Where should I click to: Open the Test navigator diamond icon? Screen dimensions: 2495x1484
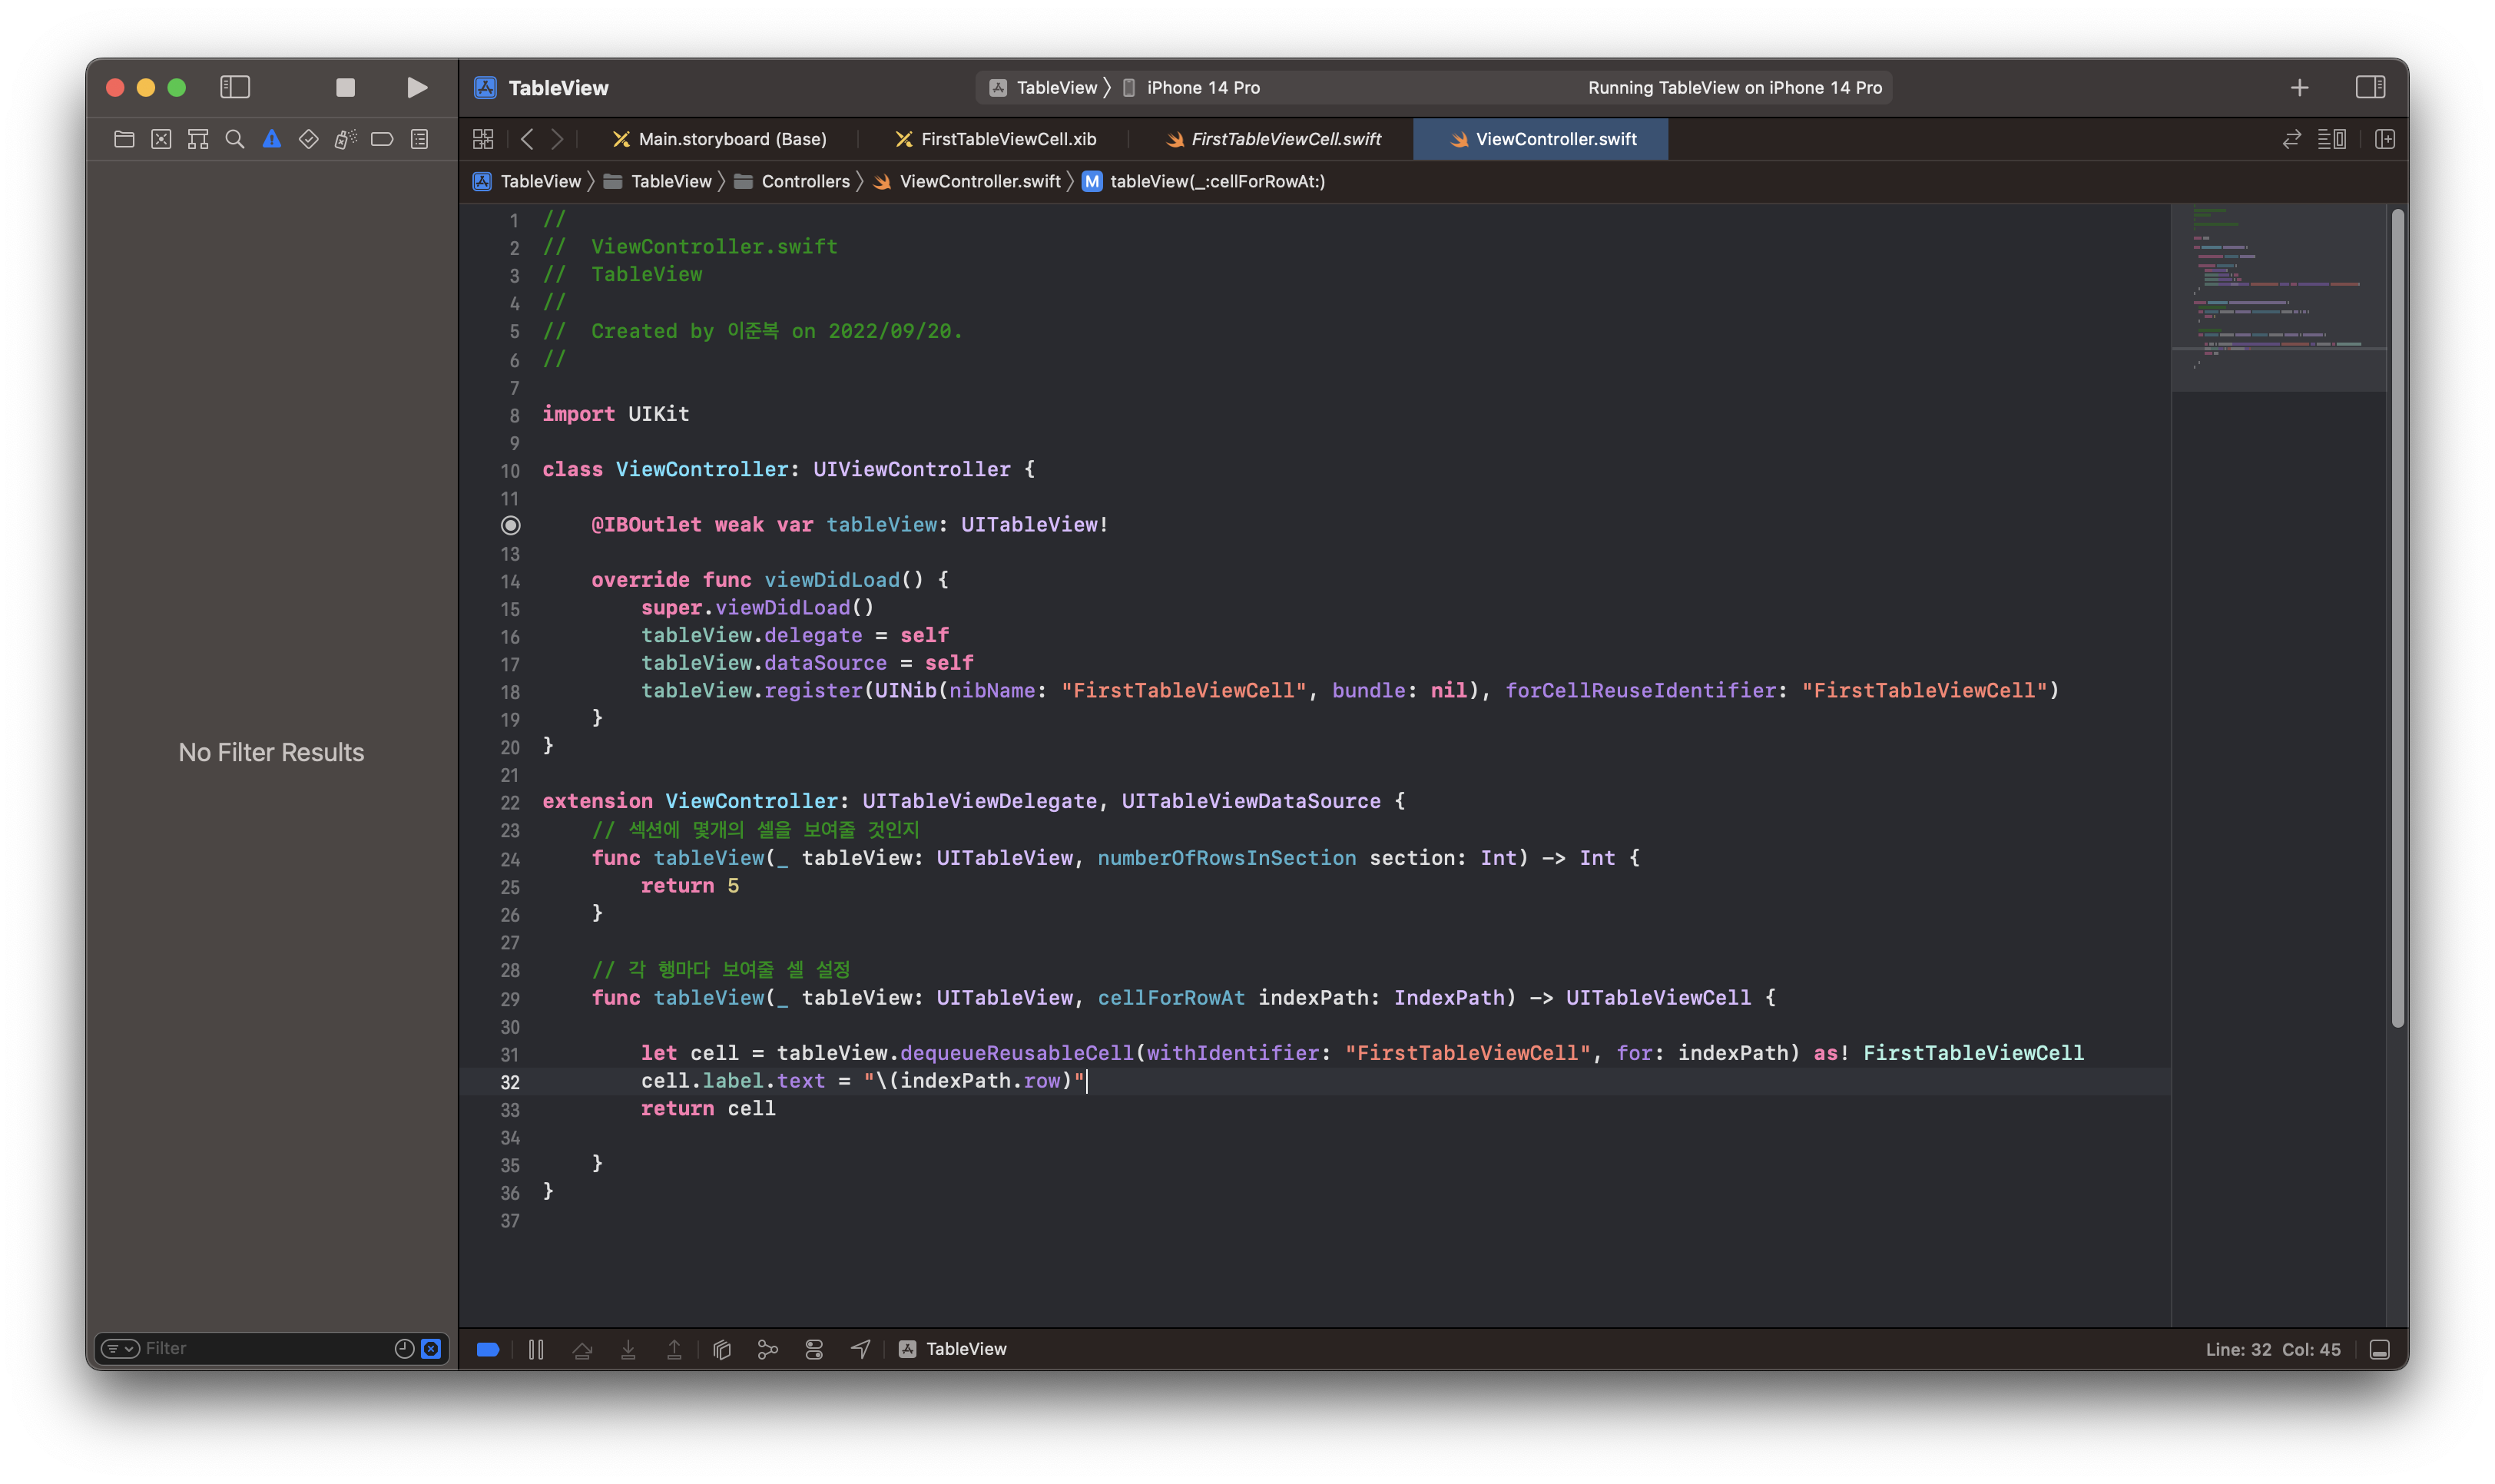click(308, 139)
